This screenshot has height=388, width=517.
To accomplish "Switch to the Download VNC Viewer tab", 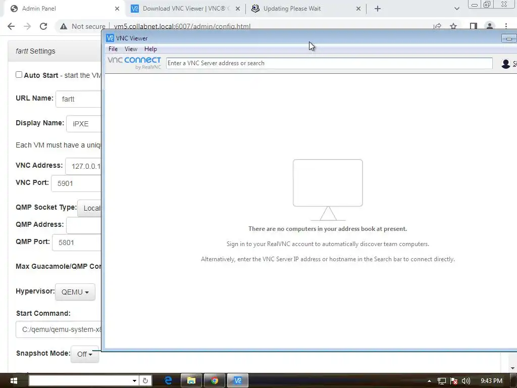I will [185, 9].
